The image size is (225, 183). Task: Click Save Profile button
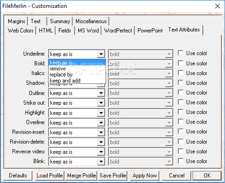(113, 176)
